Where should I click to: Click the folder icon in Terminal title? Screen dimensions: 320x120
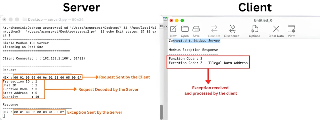coord(25,20)
